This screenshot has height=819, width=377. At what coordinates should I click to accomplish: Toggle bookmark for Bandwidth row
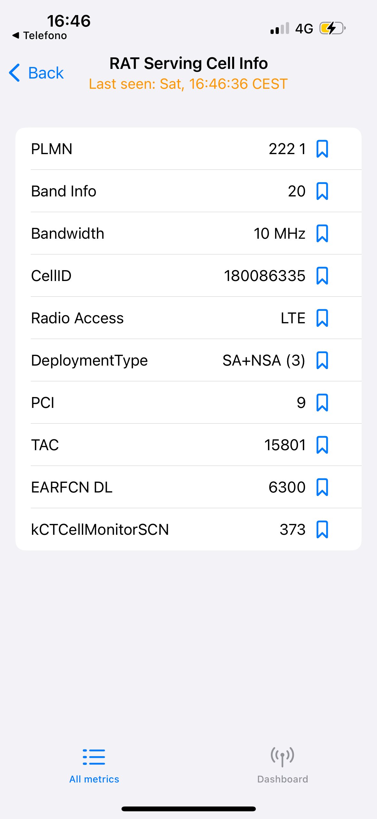tap(322, 234)
